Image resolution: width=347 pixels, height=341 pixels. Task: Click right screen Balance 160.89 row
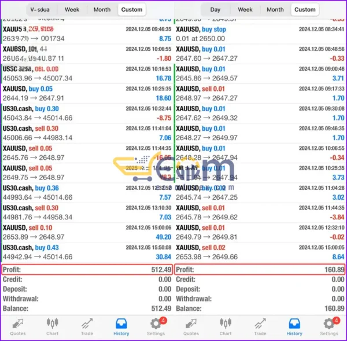click(x=260, y=309)
